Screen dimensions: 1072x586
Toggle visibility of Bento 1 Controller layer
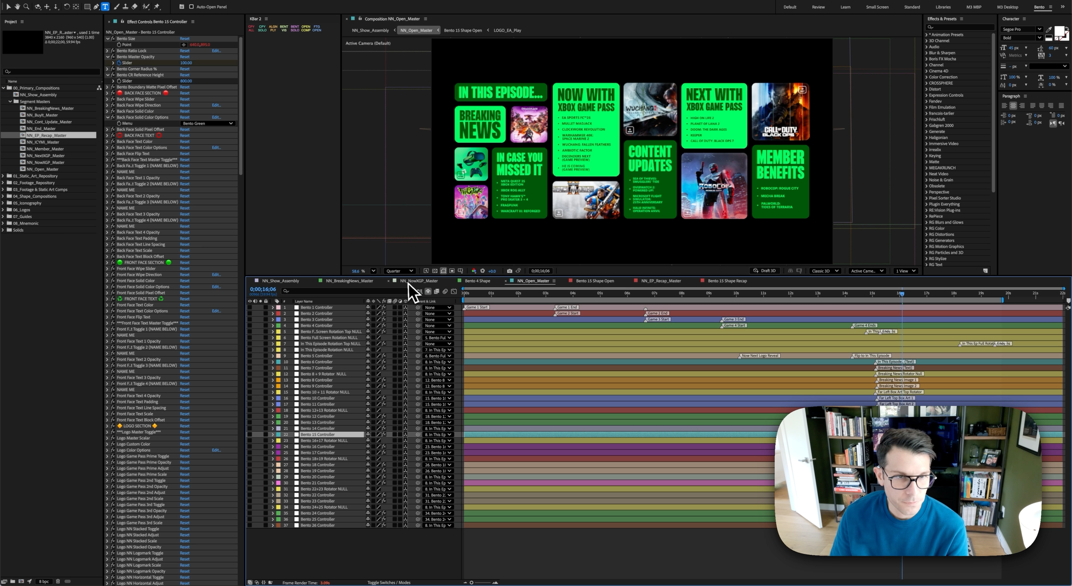(250, 307)
